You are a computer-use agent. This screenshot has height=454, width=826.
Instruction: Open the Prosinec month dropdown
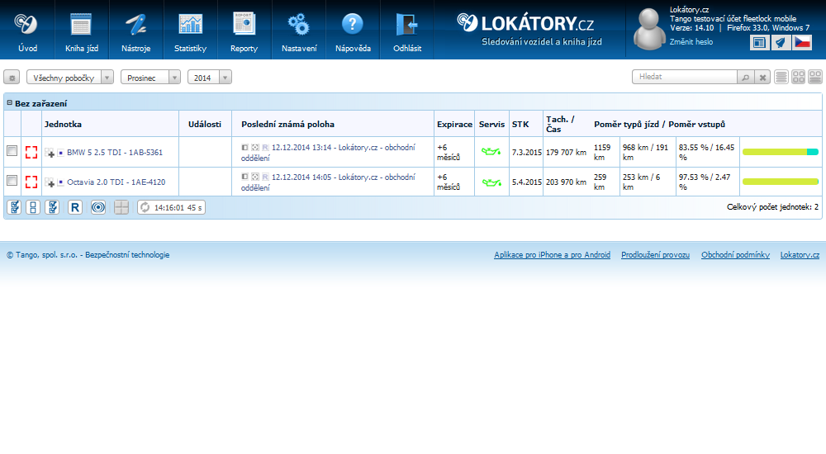[x=150, y=77]
